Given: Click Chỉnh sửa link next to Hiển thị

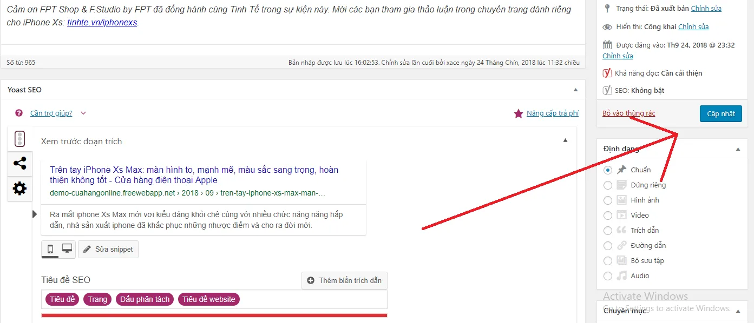Looking at the screenshot, I should (x=693, y=27).
